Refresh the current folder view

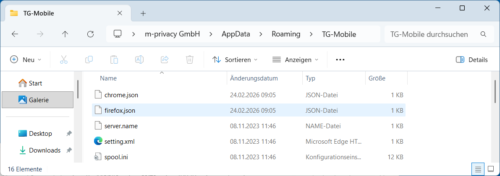tap(90, 34)
